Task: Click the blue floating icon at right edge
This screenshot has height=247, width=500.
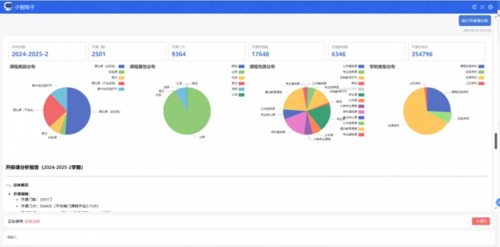Action: tap(497, 203)
